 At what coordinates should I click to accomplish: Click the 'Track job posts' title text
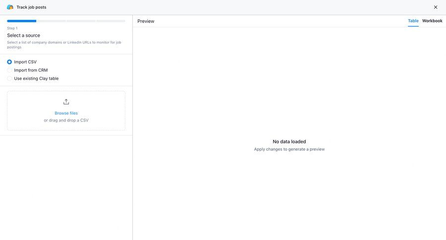[31, 7]
